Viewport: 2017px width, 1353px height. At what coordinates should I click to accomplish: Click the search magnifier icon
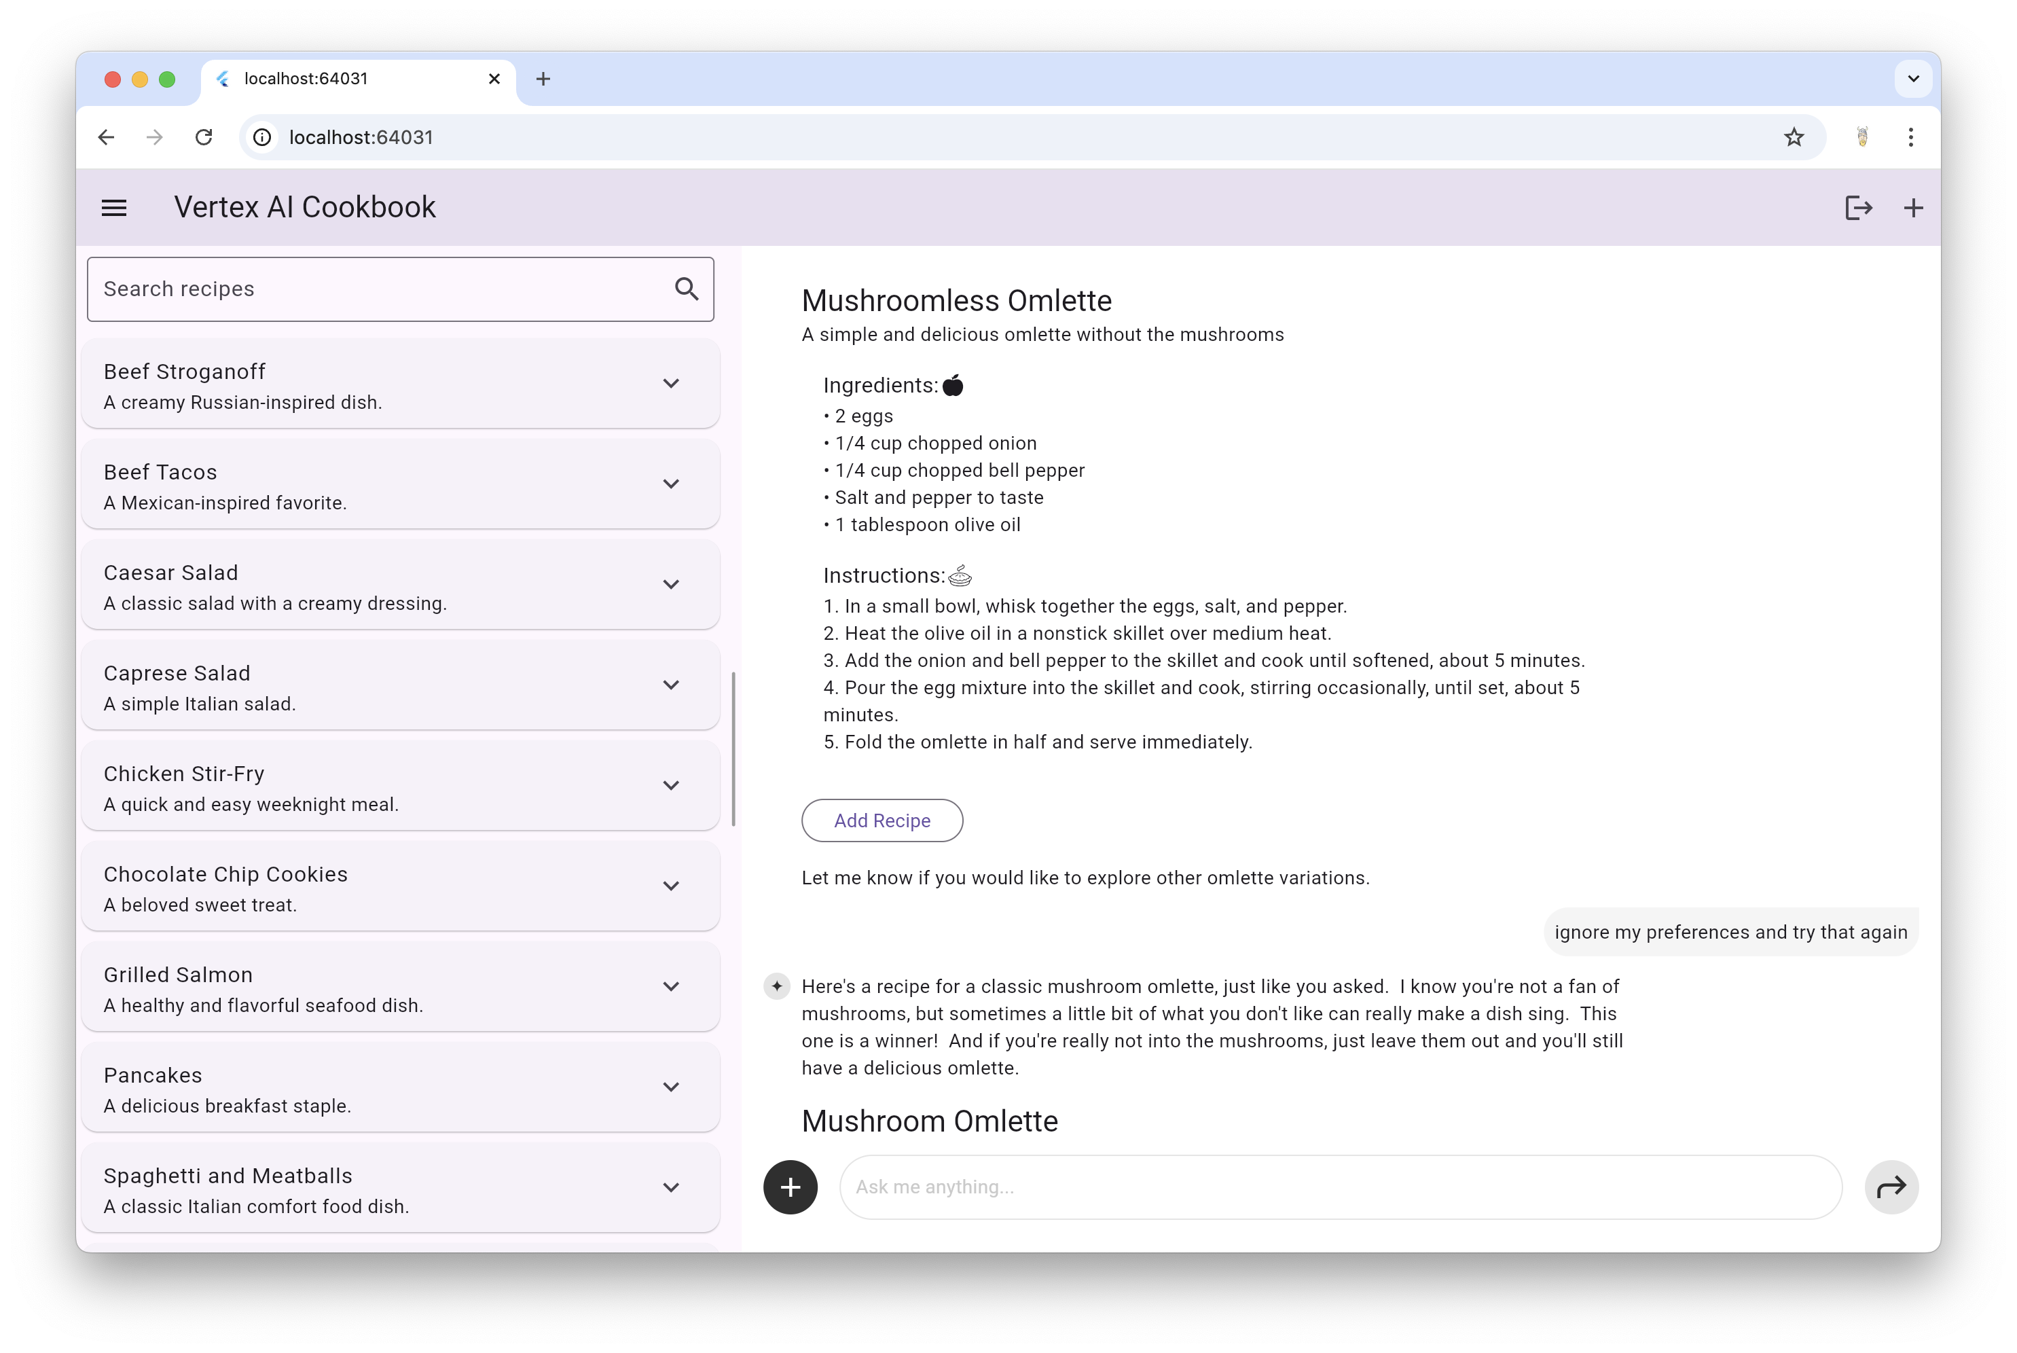pyautogui.click(x=687, y=289)
